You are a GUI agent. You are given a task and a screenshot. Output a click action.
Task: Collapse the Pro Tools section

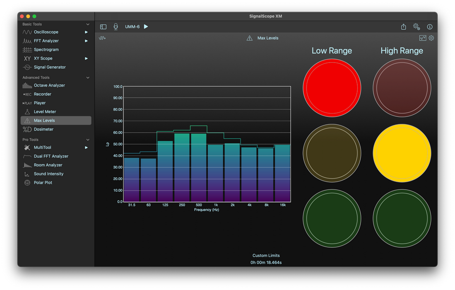88,140
